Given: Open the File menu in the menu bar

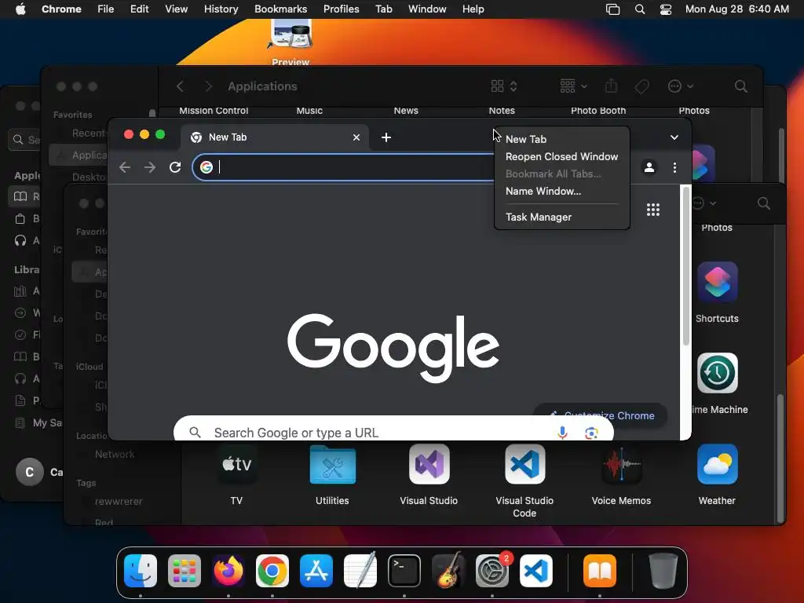Looking at the screenshot, I should pos(106,9).
